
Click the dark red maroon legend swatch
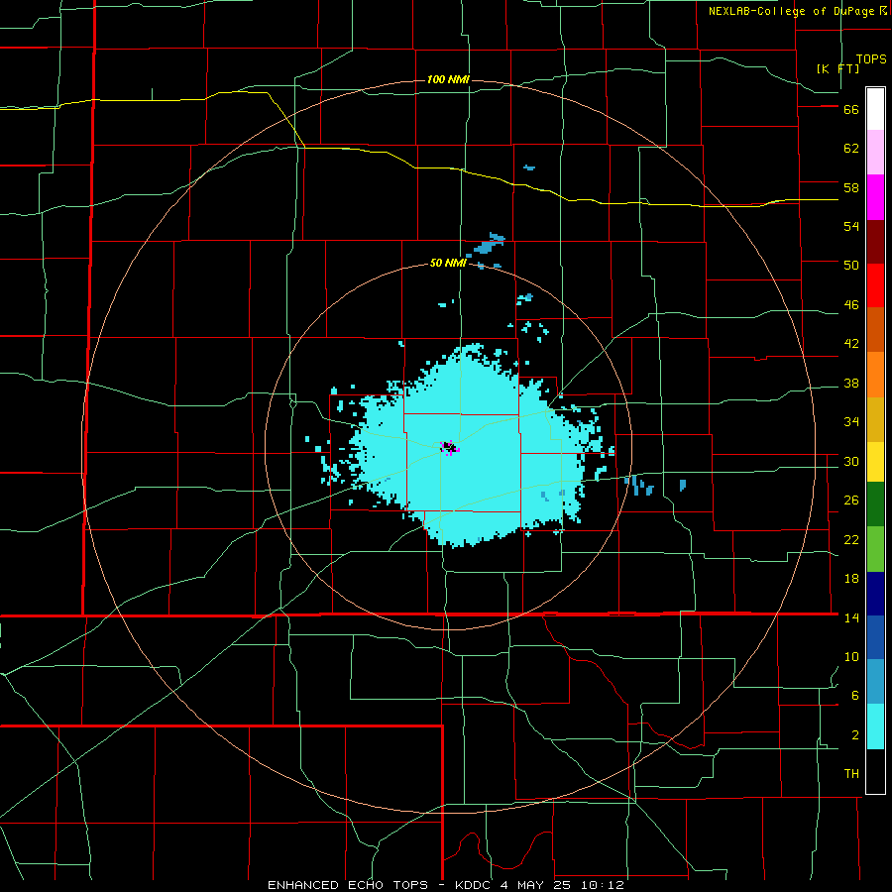(x=875, y=242)
